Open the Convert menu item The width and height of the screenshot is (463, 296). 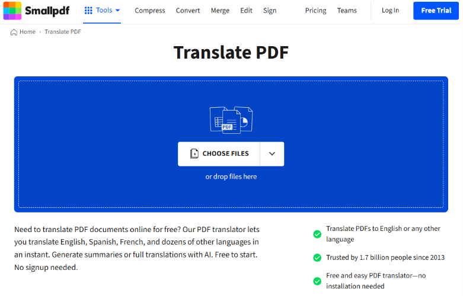pos(188,11)
